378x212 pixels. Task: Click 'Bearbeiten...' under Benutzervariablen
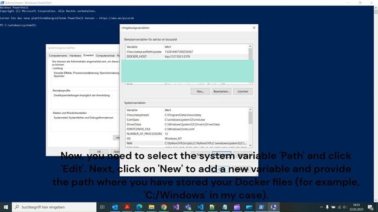[x=221, y=91]
